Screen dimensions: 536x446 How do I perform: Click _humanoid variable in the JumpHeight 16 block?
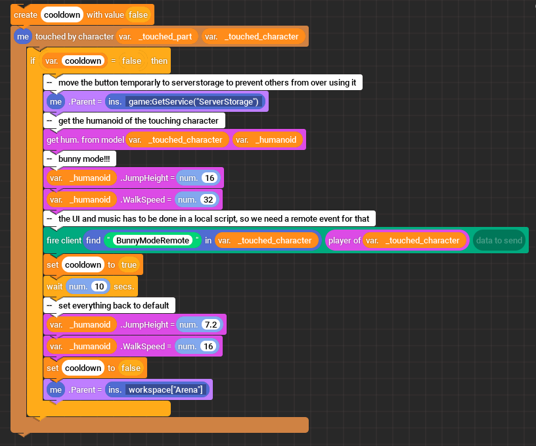pos(81,178)
